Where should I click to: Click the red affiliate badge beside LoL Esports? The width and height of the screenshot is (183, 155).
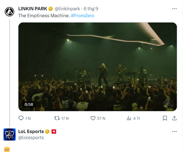(54, 132)
